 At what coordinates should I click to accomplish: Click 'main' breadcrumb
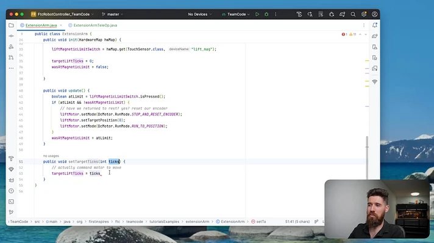pyautogui.click(x=51, y=222)
